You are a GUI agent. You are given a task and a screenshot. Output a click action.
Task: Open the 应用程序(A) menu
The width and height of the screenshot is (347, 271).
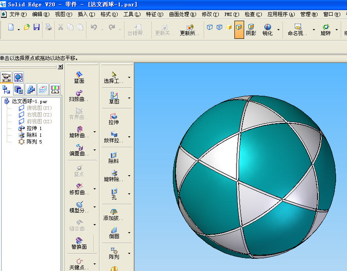tap(281, 14)
